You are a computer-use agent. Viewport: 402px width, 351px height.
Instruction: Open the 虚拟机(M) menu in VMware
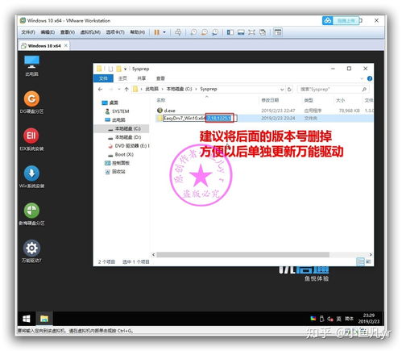click(90, 32)
